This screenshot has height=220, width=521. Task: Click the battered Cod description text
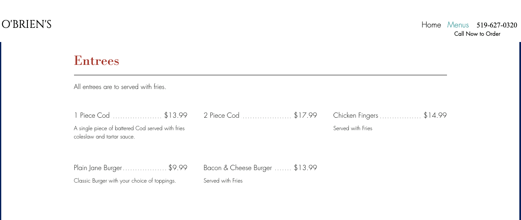pyautogui.click(x=129, y=132)
